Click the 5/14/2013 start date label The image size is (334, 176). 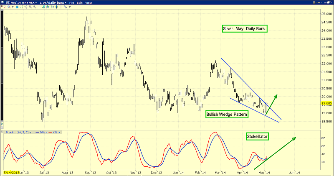point(11,172)
